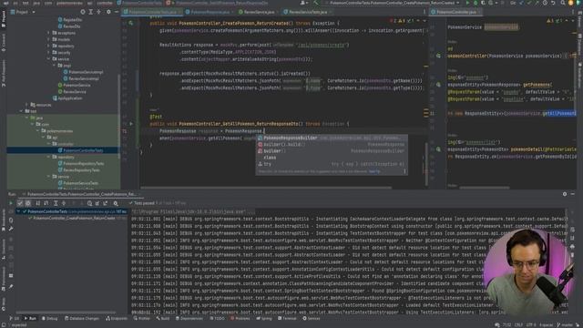This screenshot has height=328, width=583.
Task: Click gutter icon beside getPokemons in PokemonController
Action: click(x=439, y=85)
